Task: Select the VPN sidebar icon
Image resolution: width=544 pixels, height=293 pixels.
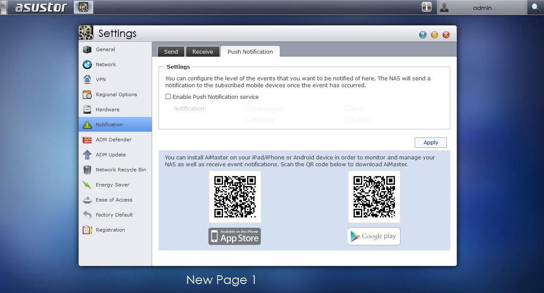Action: tap(87, 79)
